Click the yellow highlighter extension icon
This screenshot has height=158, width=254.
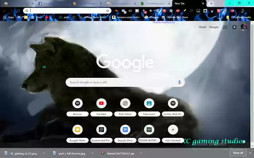point(185,11)
